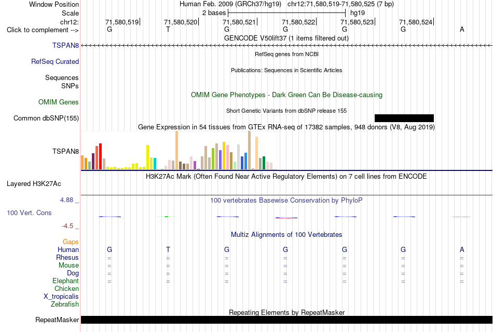Click the Human species label

(x=68, y=250)
